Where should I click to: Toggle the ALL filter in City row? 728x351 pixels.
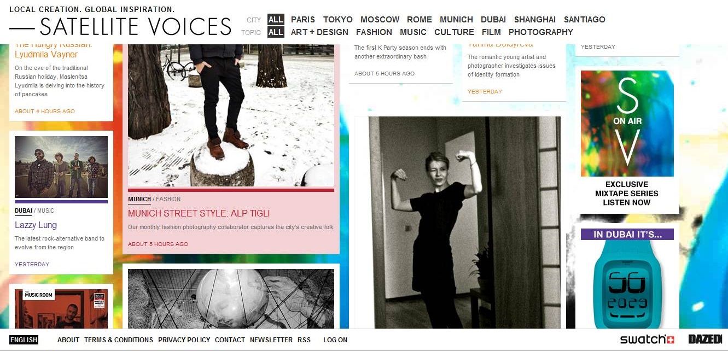[276, 19]
